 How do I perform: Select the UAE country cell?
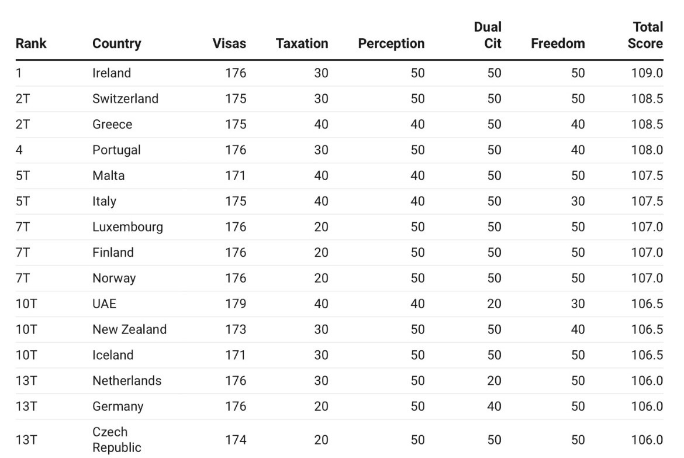104,304
